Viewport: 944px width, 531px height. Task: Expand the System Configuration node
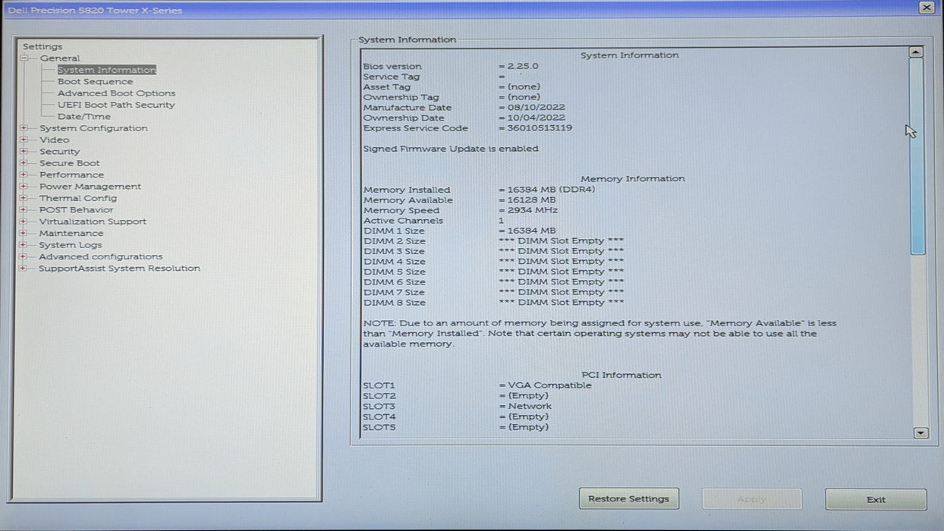24,128
